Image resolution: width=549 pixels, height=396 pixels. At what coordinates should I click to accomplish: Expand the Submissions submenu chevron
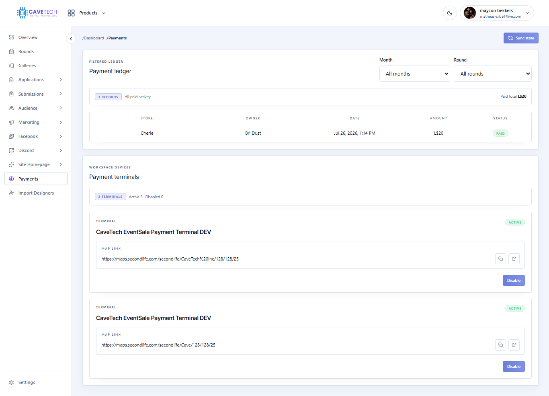[x=61, y=94]
